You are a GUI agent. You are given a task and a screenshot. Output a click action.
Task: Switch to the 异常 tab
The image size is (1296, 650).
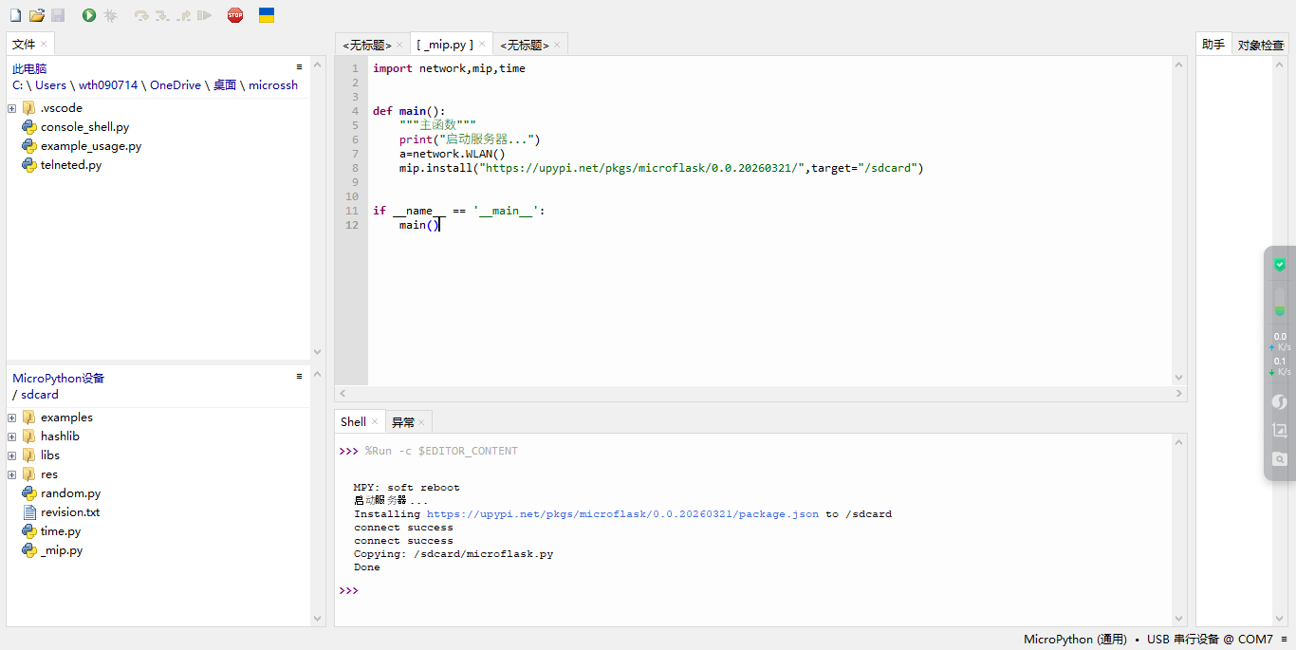[x=402, y=422]
